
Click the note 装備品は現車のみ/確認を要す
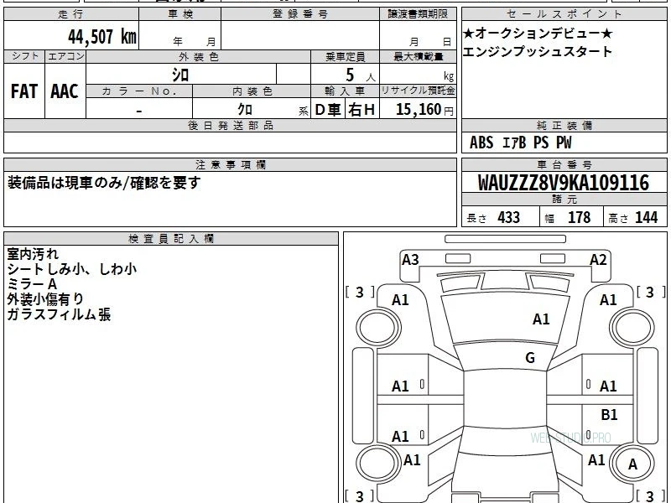coord(104,183)
